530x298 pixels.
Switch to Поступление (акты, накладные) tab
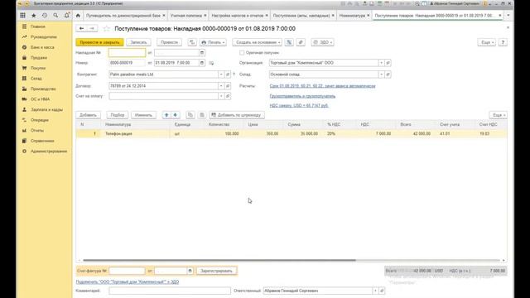pyautogui.click(x=301, y=16)
